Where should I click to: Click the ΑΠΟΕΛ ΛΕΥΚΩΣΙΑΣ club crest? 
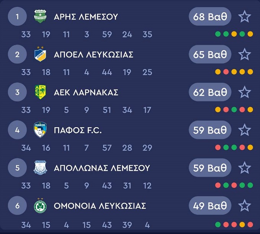pos(40,54)
